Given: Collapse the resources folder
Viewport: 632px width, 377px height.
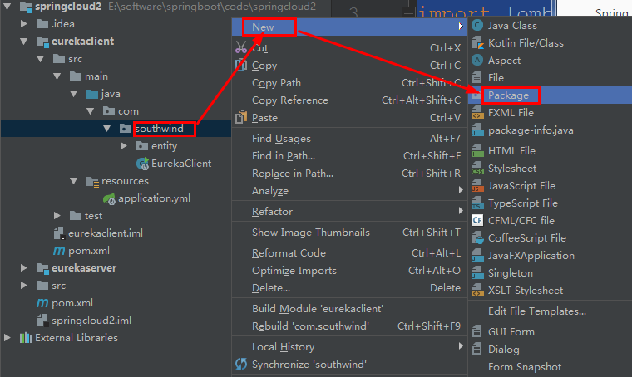Looking at the screenshot, I should [x=73, y=181].
